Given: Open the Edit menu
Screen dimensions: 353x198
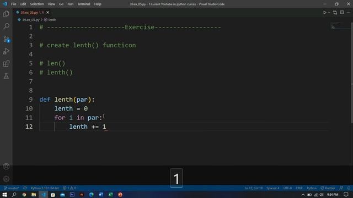Looking at the screenshot, I should [x=23, y=4].
